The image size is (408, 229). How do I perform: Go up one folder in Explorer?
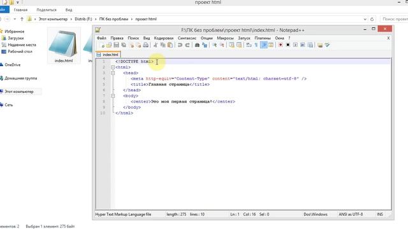(22, 19)
